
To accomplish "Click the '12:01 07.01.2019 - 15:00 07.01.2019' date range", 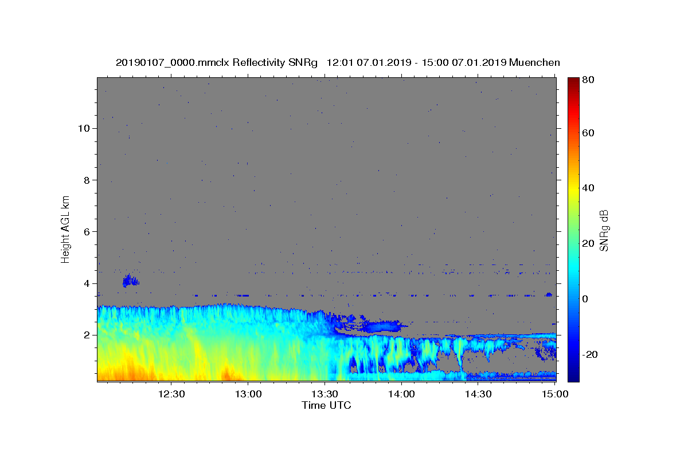I will pyautogui.click(x=416, y=62).
